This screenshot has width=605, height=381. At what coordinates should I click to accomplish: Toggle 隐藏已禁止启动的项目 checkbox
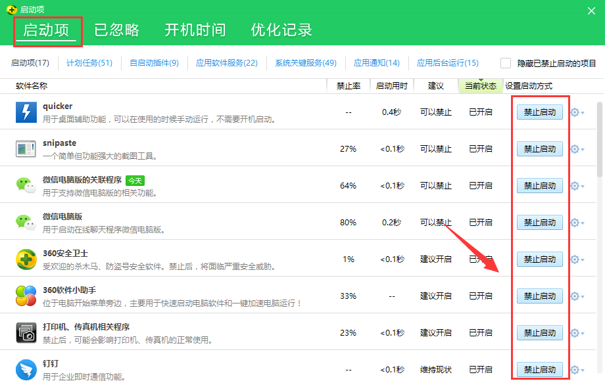point(506,63)
